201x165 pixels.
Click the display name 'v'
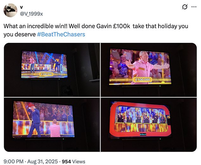22,8
